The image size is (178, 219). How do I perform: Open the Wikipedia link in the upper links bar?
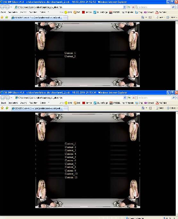coord(128,12)
